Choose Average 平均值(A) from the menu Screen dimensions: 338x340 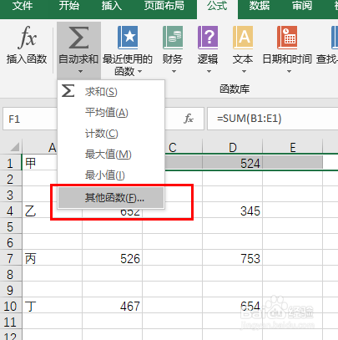tap(111, 113)
